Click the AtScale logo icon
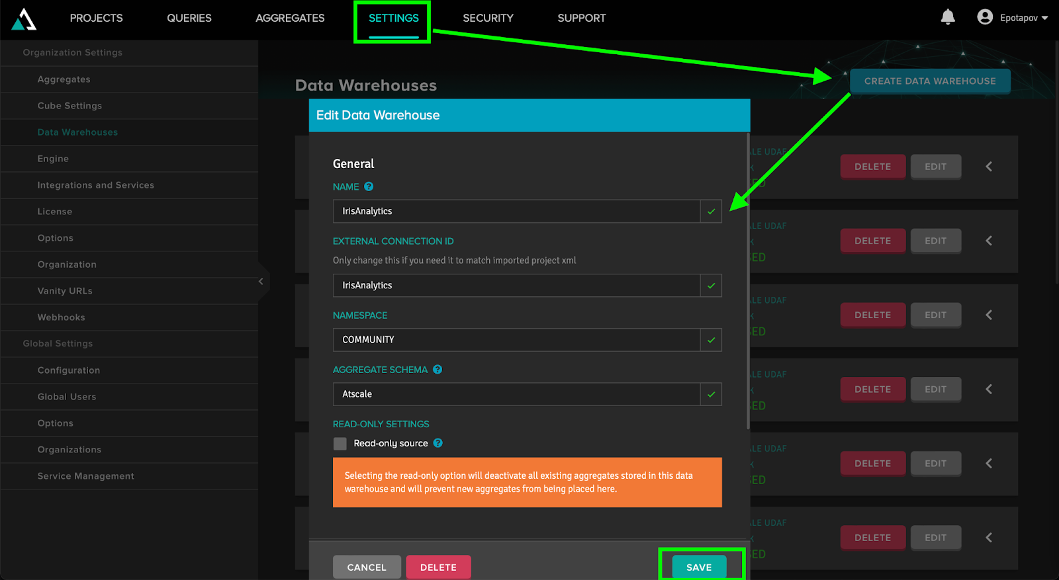 [x=24, y=19]
